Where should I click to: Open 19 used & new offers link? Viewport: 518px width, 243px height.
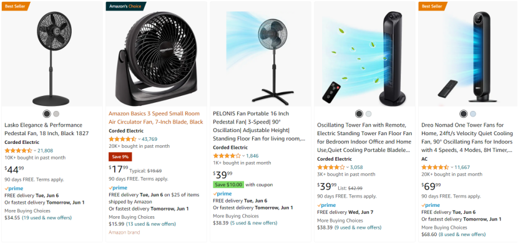point(47,217)
